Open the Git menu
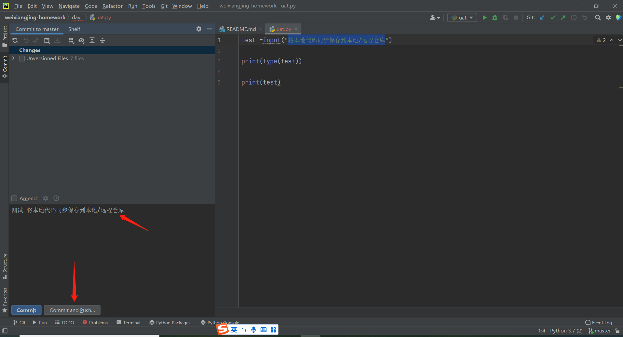Viewport: 623px width, 337px height. point(164,6)
